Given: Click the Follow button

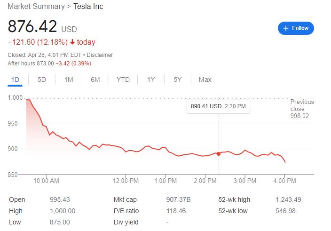Looking at the screenshot, I should coord(296,28).
